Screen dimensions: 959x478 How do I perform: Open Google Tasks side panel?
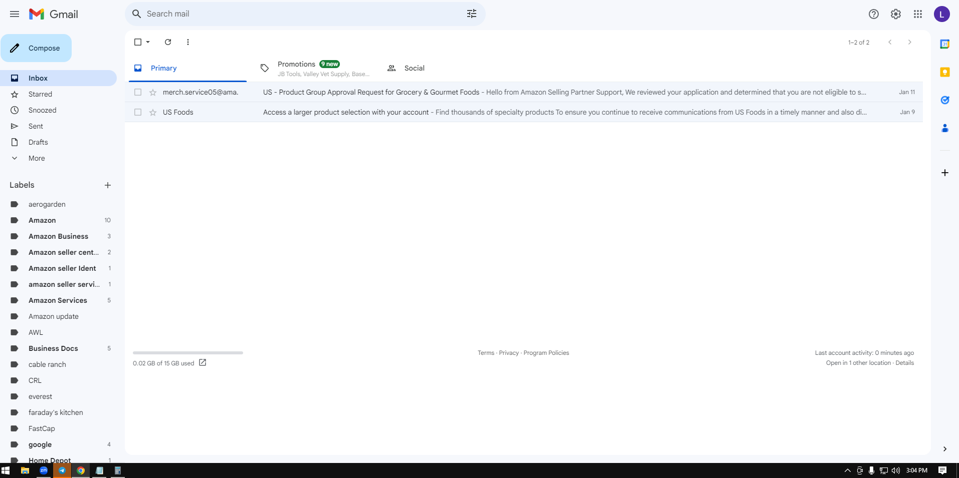tap(945, 100)
